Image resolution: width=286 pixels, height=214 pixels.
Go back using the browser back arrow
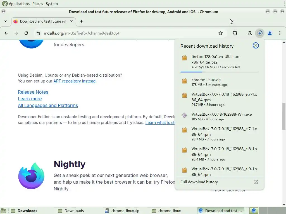6,33
